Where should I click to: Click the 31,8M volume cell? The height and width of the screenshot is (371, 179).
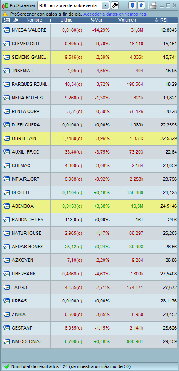127,30
